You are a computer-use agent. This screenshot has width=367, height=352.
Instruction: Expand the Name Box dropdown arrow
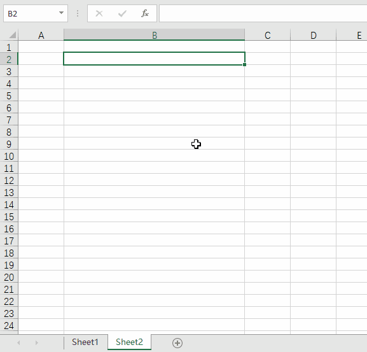[x=61, y=13]
